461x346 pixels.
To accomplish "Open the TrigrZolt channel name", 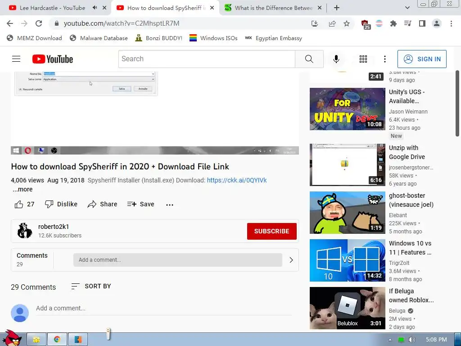I will 399,263.
